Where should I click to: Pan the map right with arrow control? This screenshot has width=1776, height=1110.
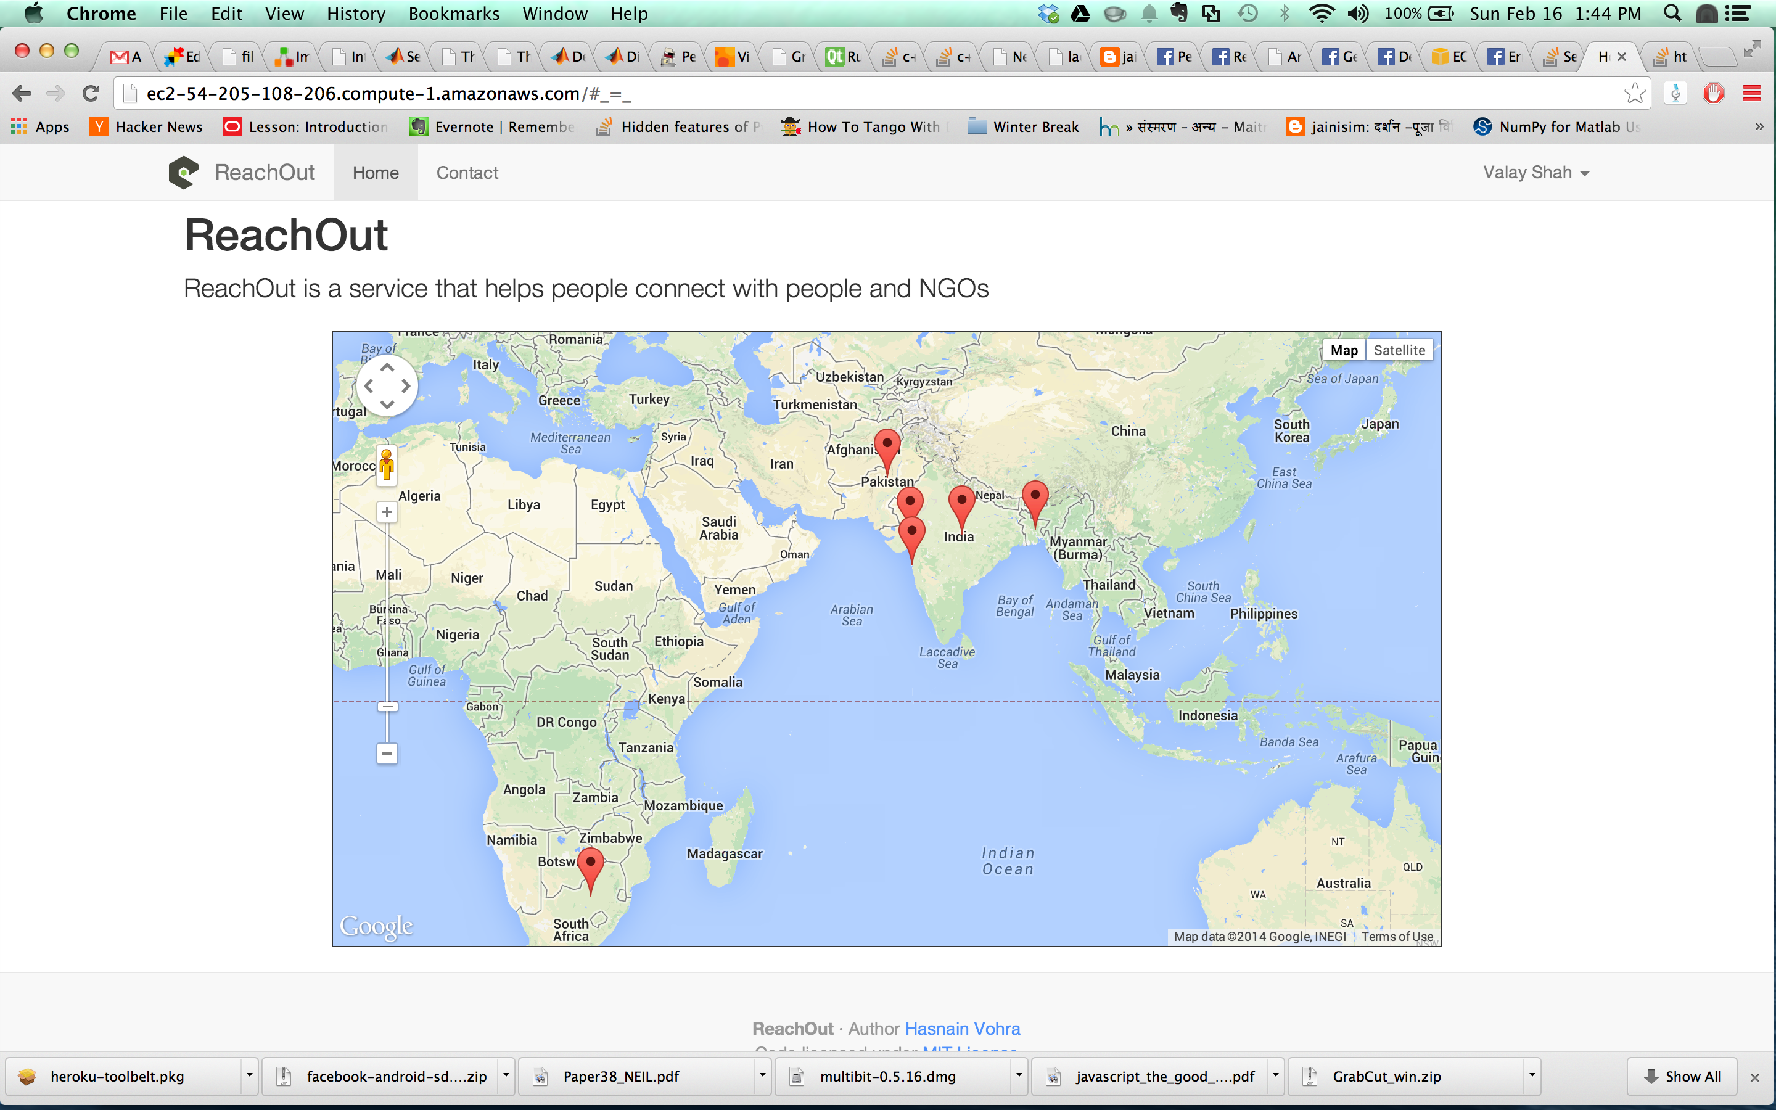(406, 386)
